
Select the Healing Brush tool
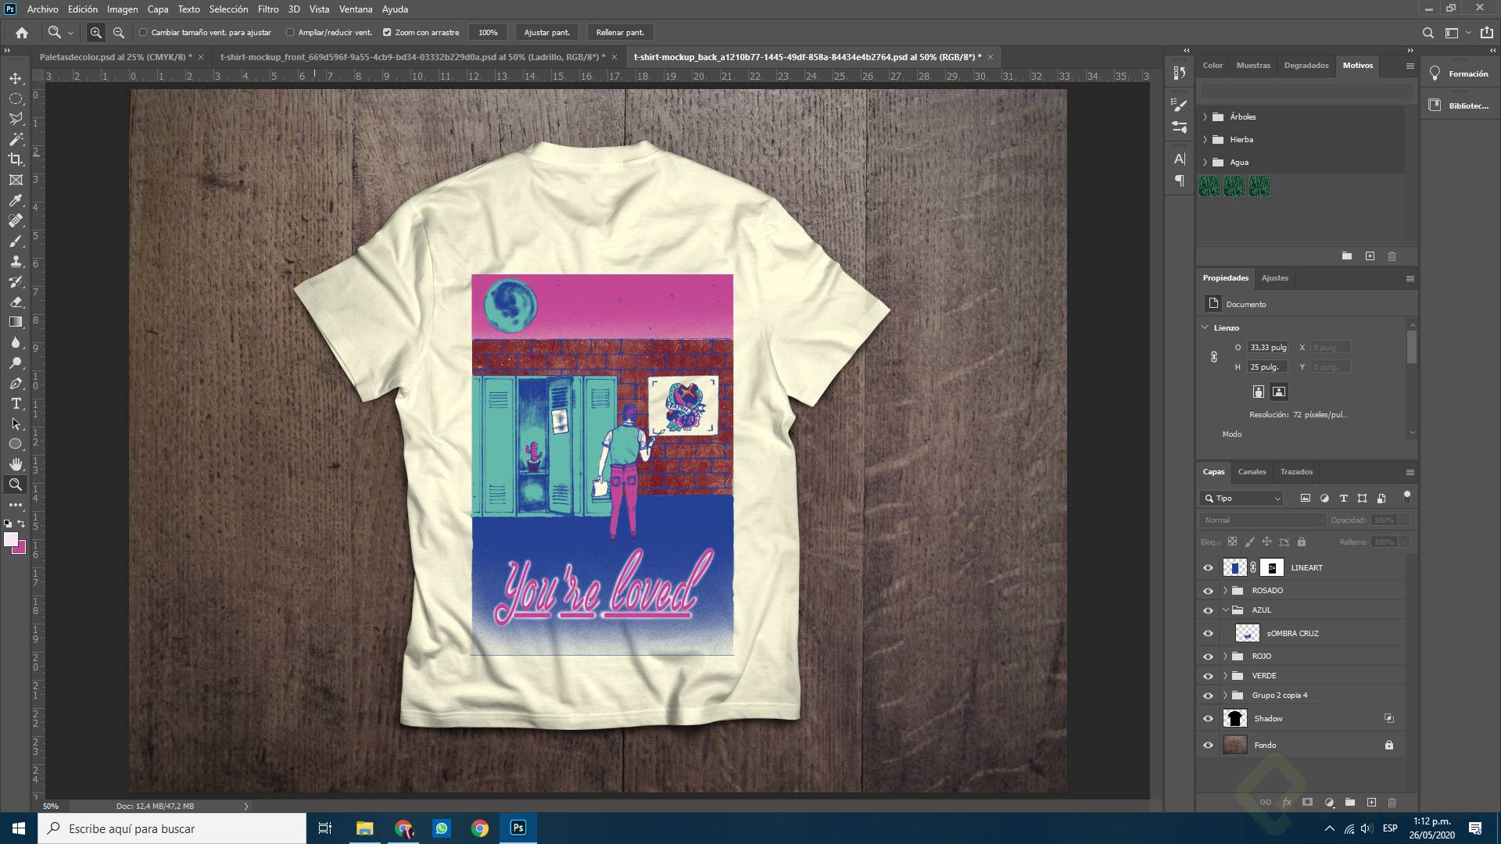pos(16,220)
